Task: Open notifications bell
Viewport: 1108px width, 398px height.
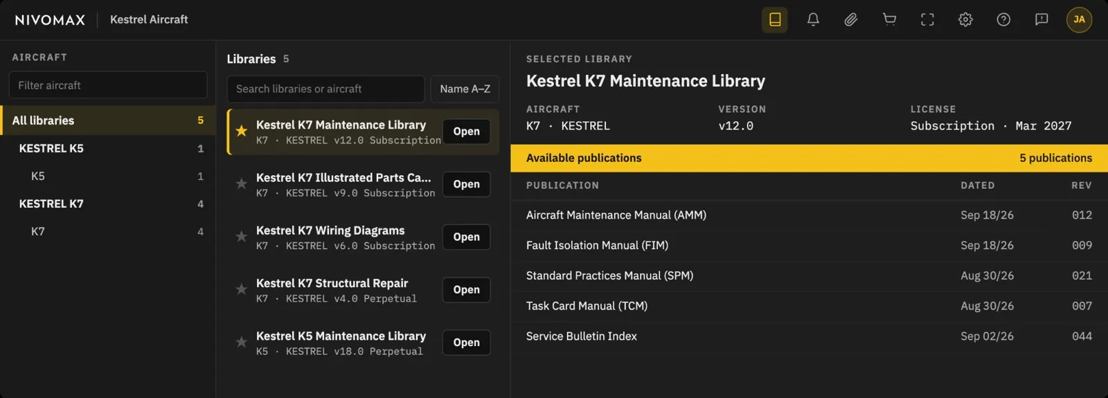Action: click(813, 19)
